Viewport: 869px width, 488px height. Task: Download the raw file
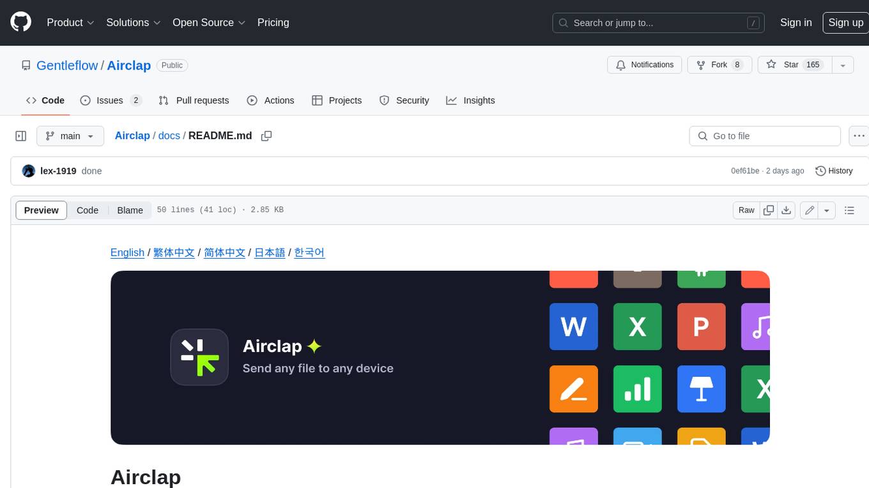pyautogui.click(x=787, y=210)
